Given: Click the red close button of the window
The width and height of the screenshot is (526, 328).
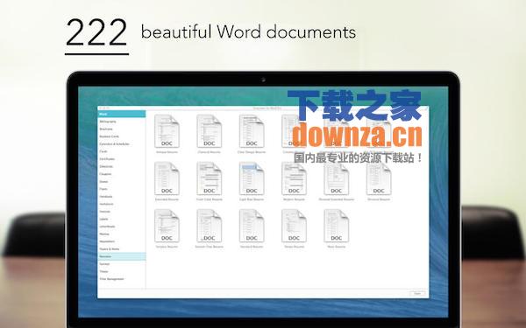Looking at the screenshot, I should (x=100, y=108).
